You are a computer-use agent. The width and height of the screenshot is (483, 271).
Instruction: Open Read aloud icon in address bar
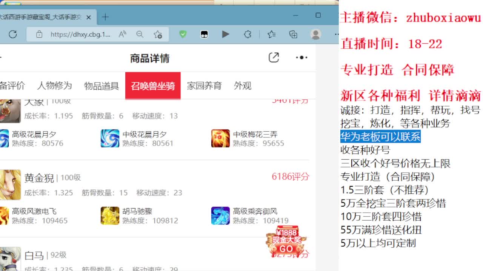click(123, 34)
